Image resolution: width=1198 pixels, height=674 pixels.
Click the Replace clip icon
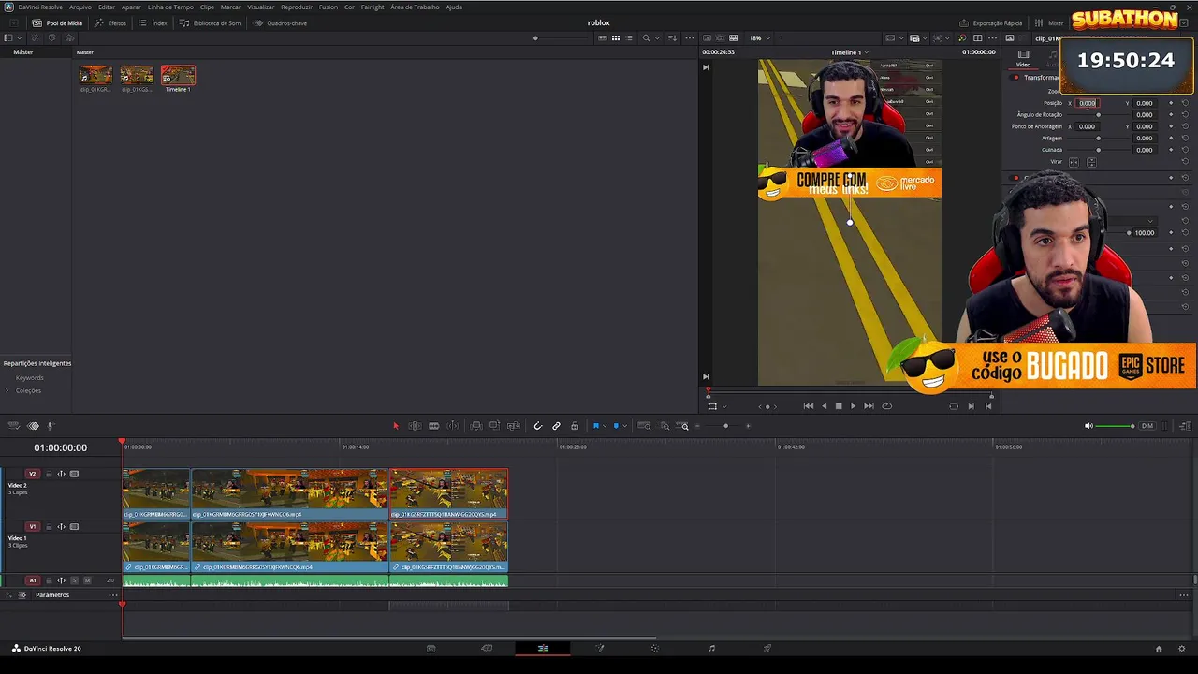tap(513, 426)
